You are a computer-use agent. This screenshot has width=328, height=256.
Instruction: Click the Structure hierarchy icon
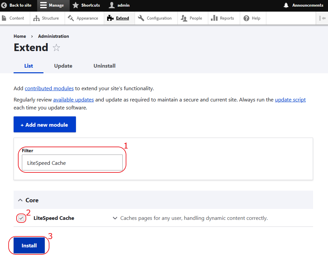[36, 18]
